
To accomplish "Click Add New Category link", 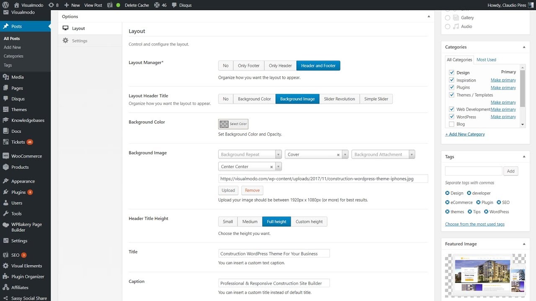I will click(x=465, y=134).
